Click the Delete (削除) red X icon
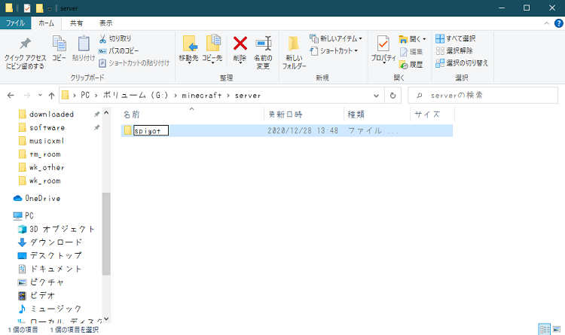 (240, 45)
